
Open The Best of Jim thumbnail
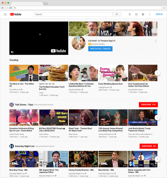tap(24, 73)
